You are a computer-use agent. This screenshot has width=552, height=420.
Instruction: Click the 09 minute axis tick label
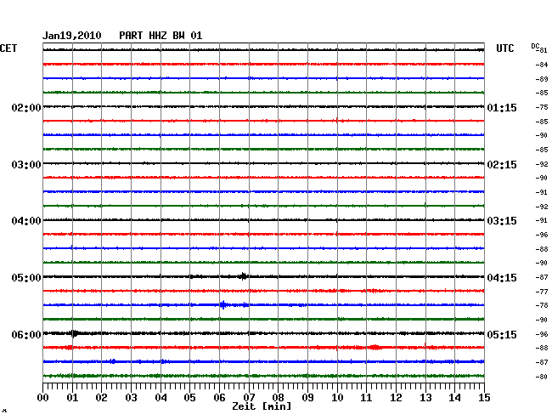point(307,397)
